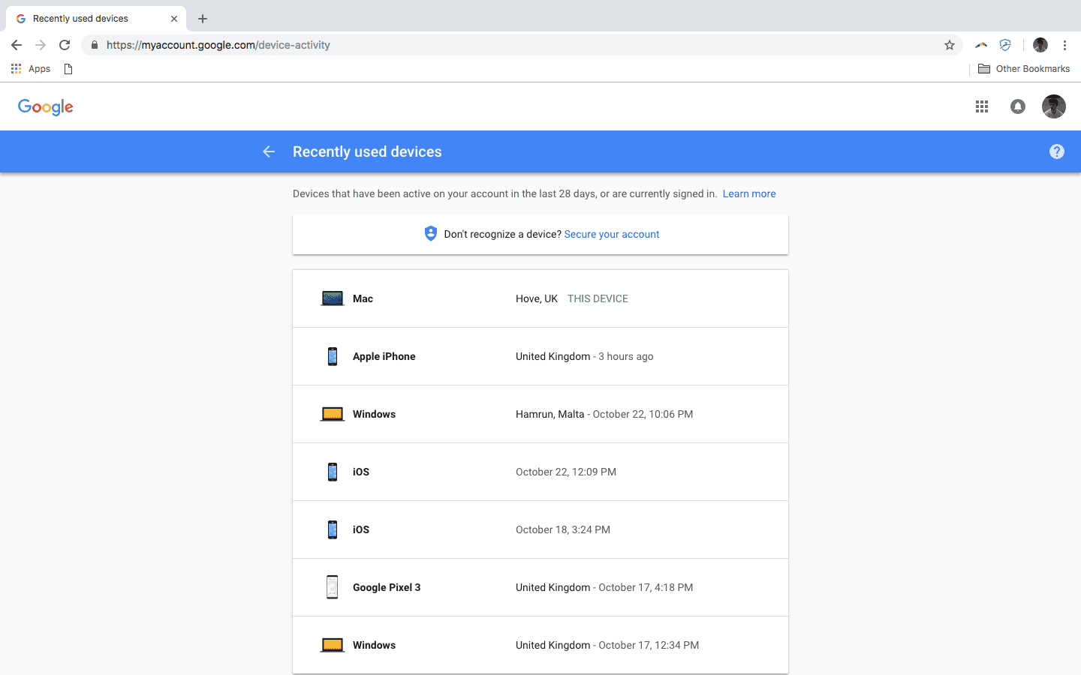Click laptop icon for October 17 Windows
1081x675 pixels.
coord(333,645)
